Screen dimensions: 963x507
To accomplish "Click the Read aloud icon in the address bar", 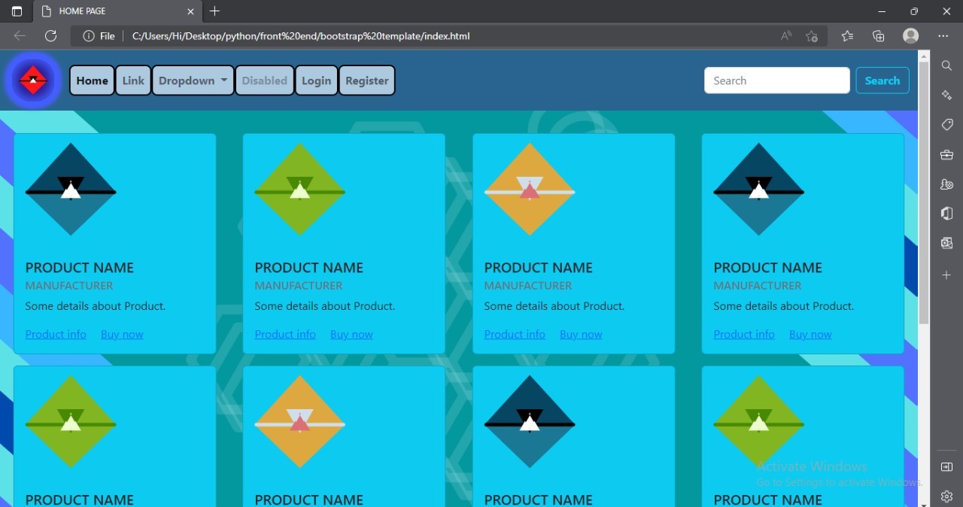I will point(786,35).
